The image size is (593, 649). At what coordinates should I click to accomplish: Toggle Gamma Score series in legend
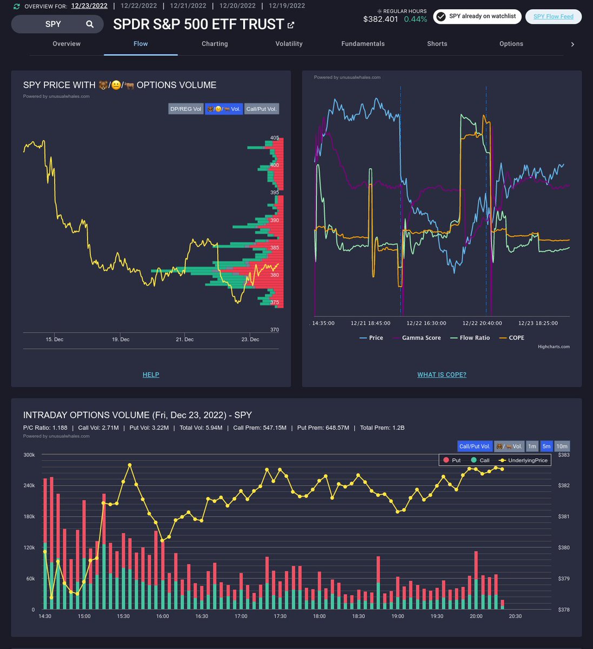416,337
